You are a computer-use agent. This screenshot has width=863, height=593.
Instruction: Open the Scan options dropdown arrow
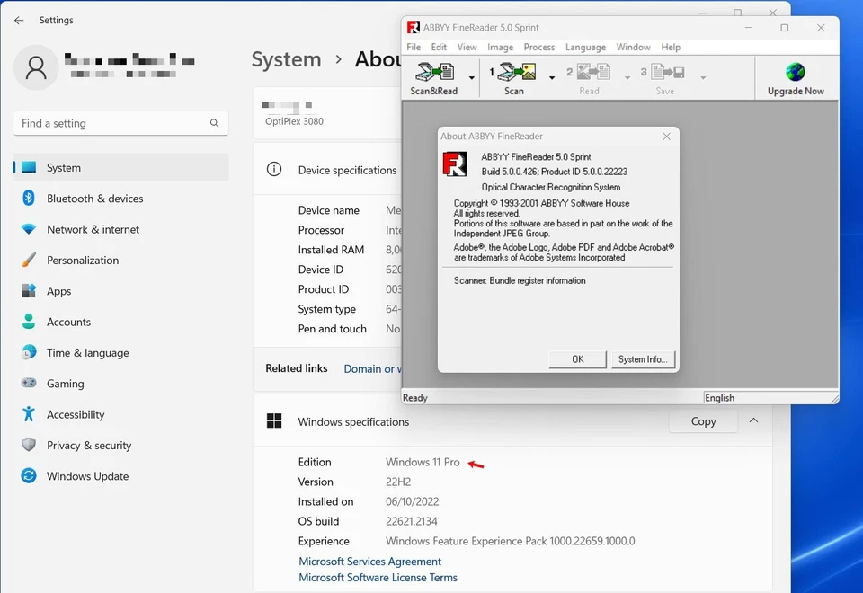(x=552, y=79)
